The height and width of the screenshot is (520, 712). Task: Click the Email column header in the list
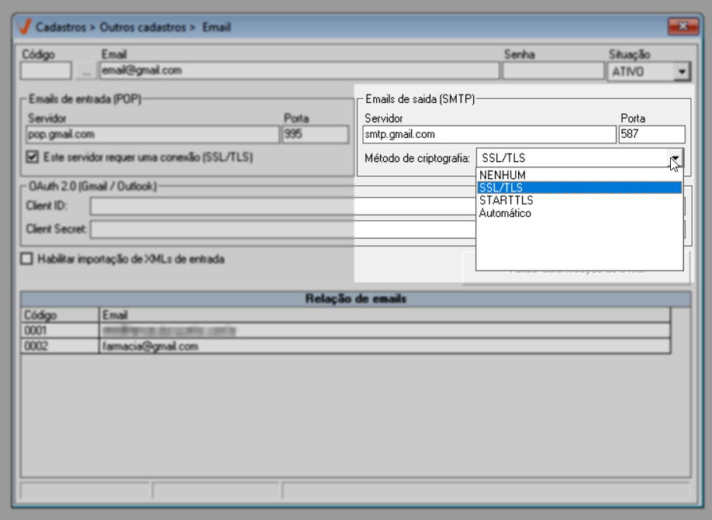click(x=384, y=315)
